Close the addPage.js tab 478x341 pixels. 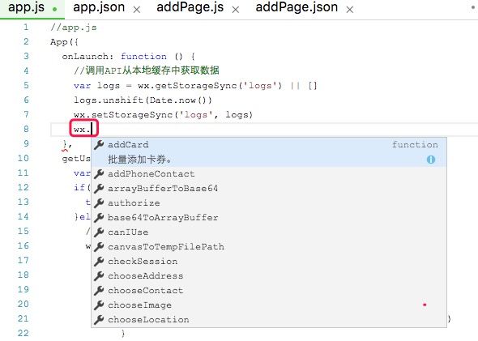[235, 10]
